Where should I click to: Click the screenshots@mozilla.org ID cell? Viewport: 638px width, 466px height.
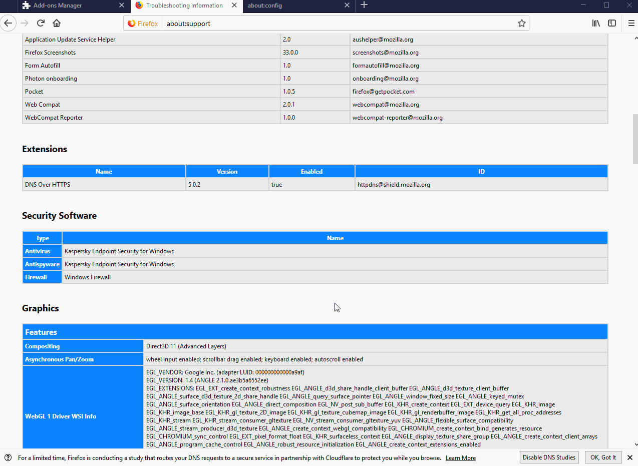pyautogui.click(x=479, y=53)
